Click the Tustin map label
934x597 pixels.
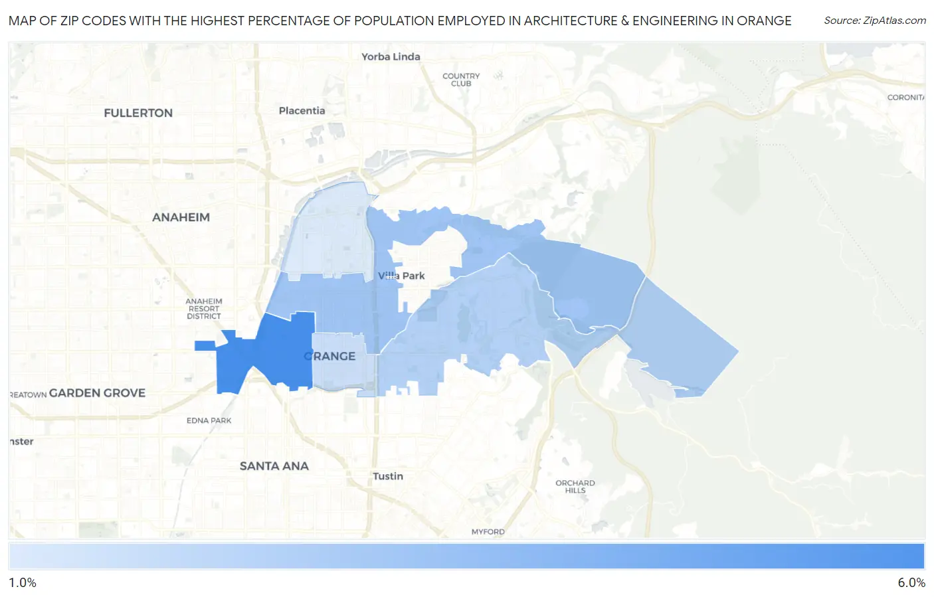pyautogui.click(x=388, y=476)
